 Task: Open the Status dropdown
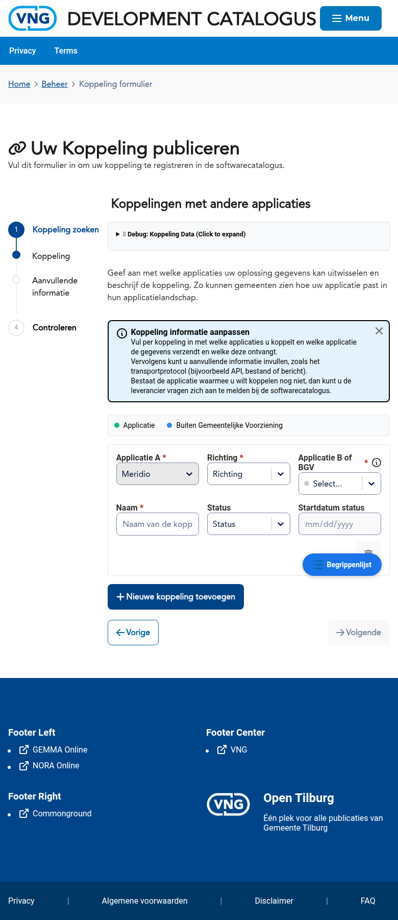point(248,524)
